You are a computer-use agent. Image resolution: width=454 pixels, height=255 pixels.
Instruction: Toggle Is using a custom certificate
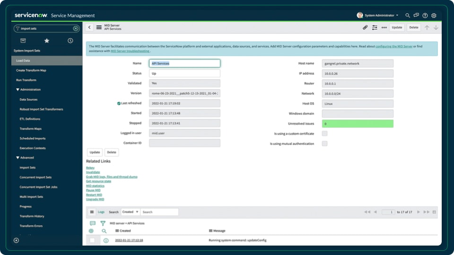tap(324, 134)
